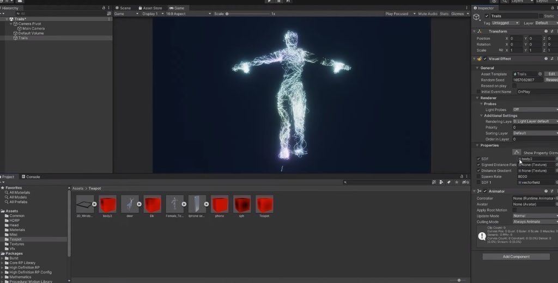Screen dimensions: 558x283
Task: Uncheck the SDF property override checkbox
Action: (x=478, y=158)
